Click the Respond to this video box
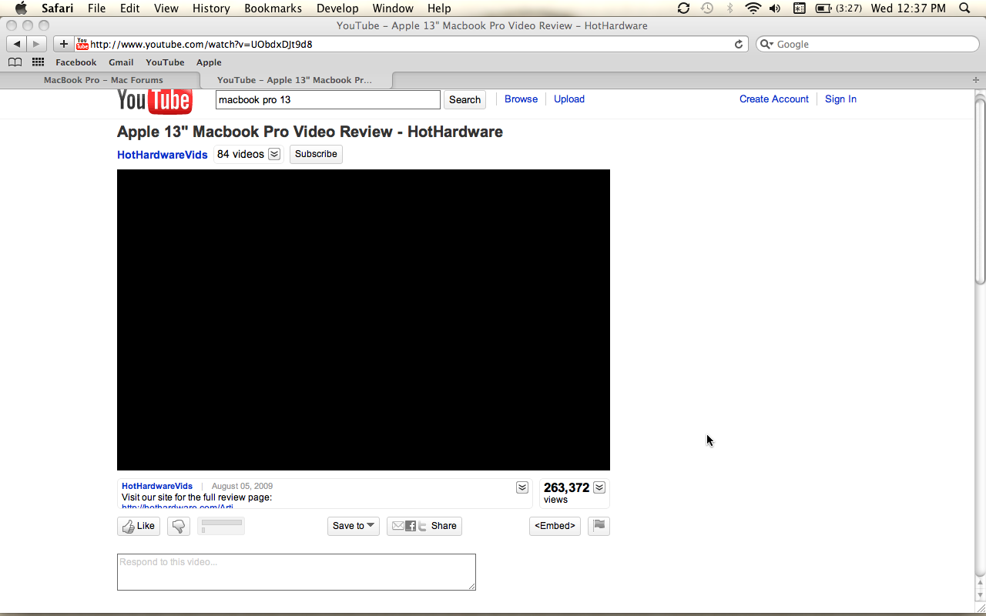The width and height of the screenshot is (986, 616). pos(297,572)
